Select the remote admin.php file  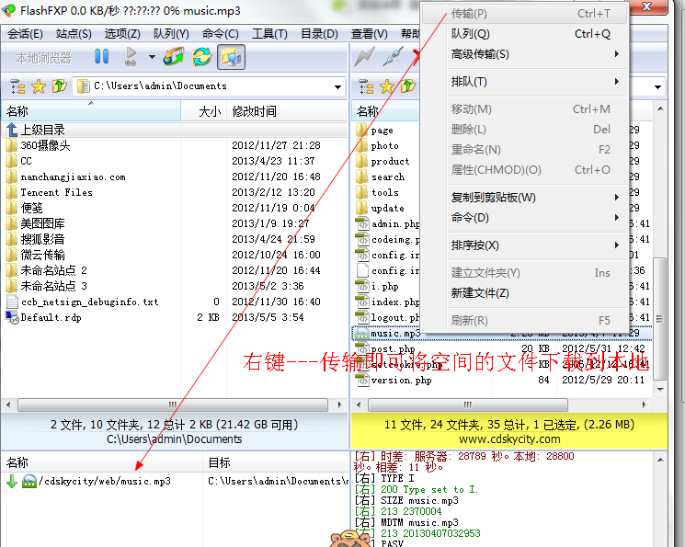tap(387, 224)
